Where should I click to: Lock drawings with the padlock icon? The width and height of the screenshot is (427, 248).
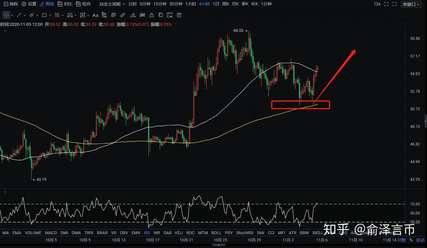(x=151, y=15)
